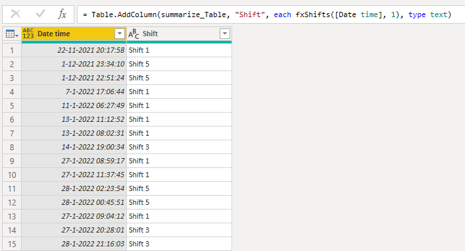Viewport: 465px width, 251px height.
Task: Select row number 11
Action: [x=12, y=188]
